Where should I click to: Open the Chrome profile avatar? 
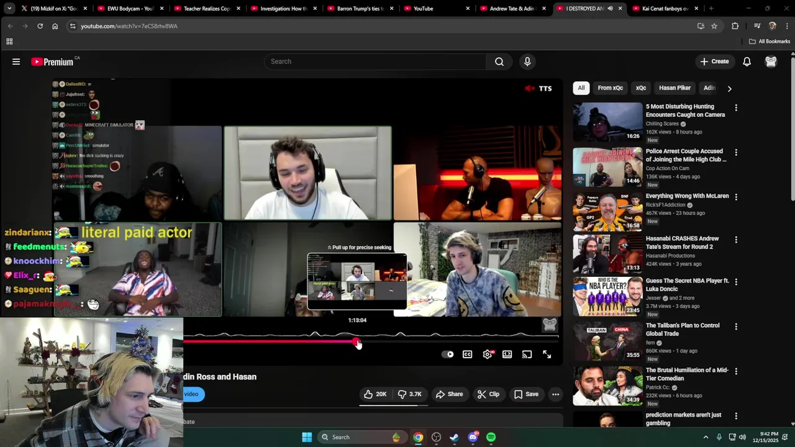tap(772, 26)
